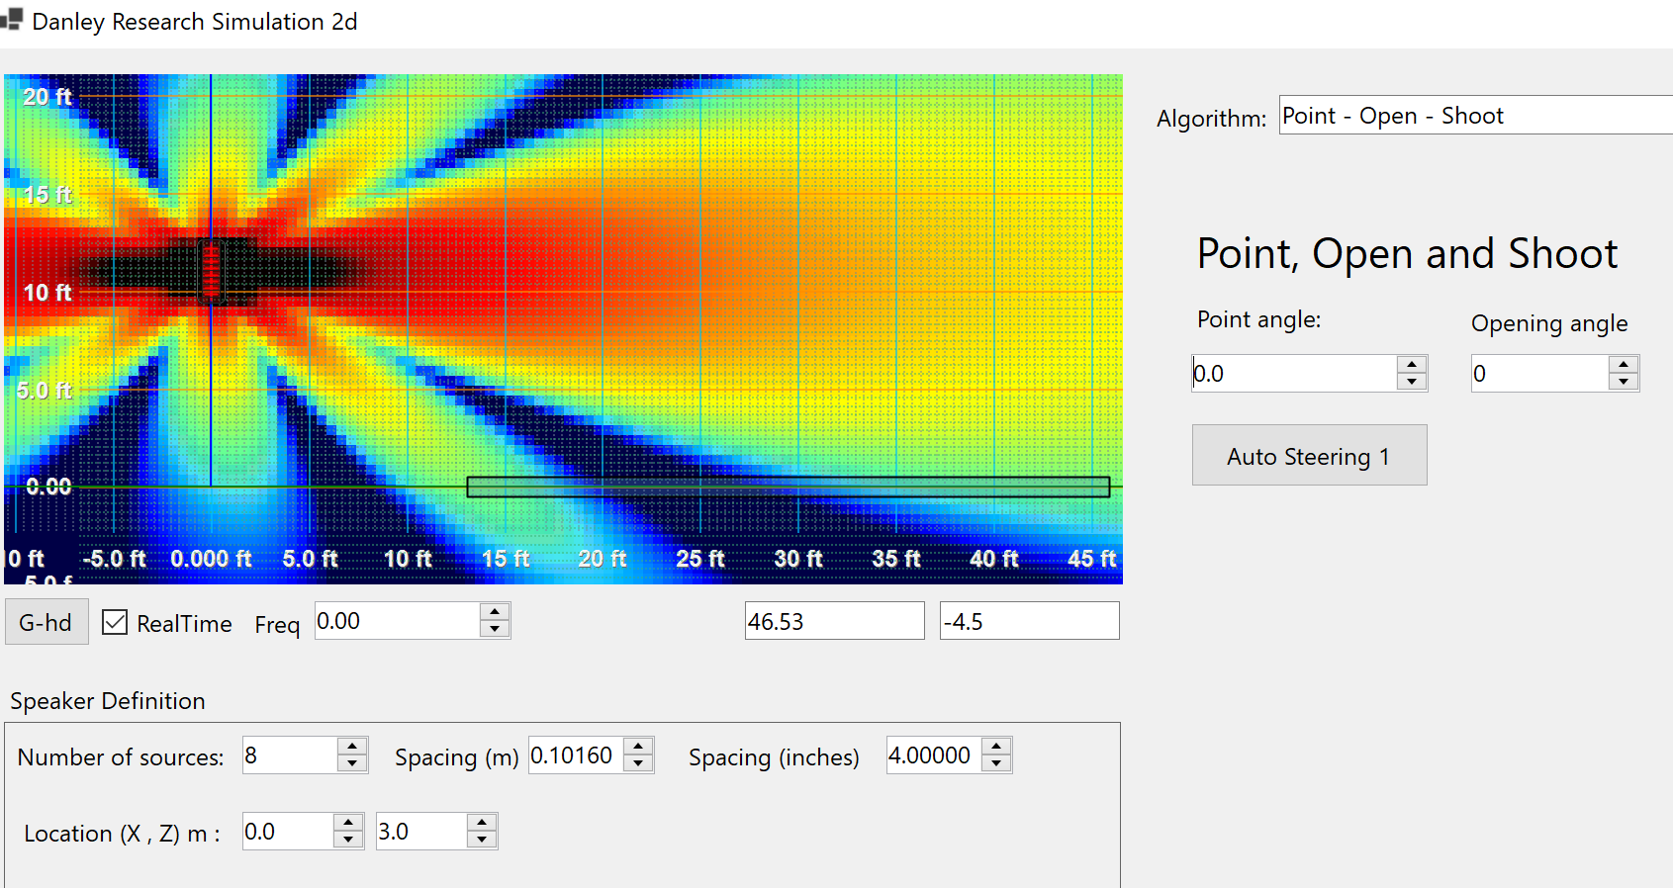Increase the Freq value with up arrow
Viewport: 1673px width, 888px height.
(495, 612)
